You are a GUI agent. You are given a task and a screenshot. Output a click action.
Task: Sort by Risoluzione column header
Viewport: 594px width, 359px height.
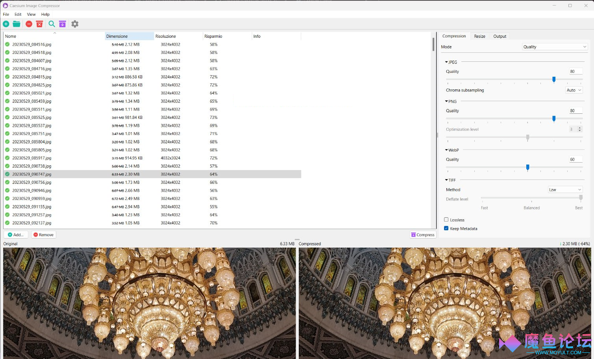point(178,36)
